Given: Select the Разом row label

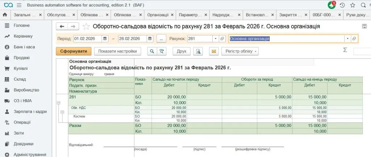Looking at the screenshot, I should [75, 126].
